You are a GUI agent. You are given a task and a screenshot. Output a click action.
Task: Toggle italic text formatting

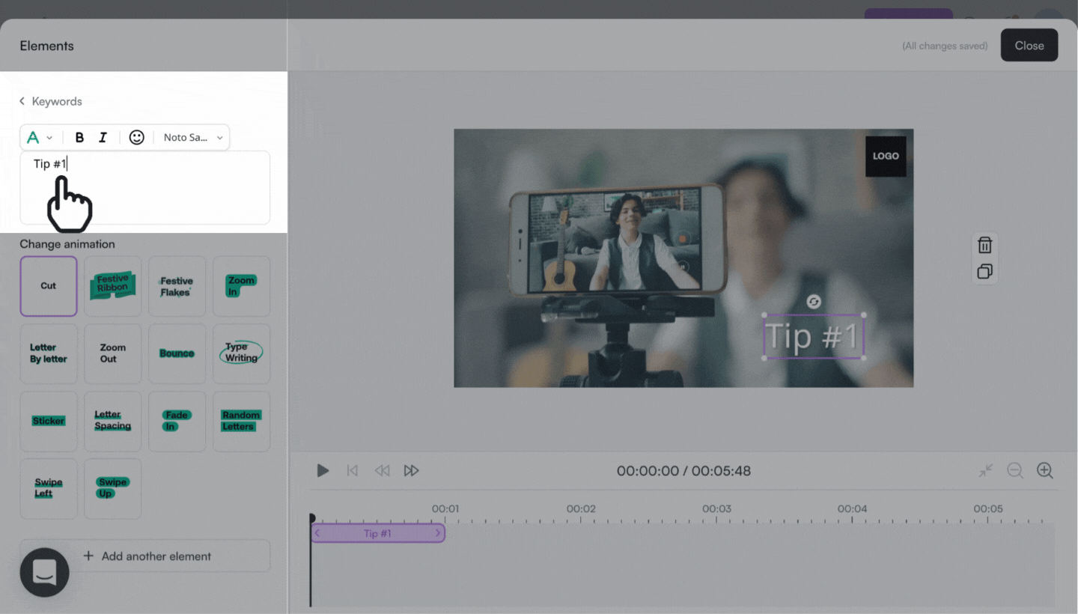point(103,138)
